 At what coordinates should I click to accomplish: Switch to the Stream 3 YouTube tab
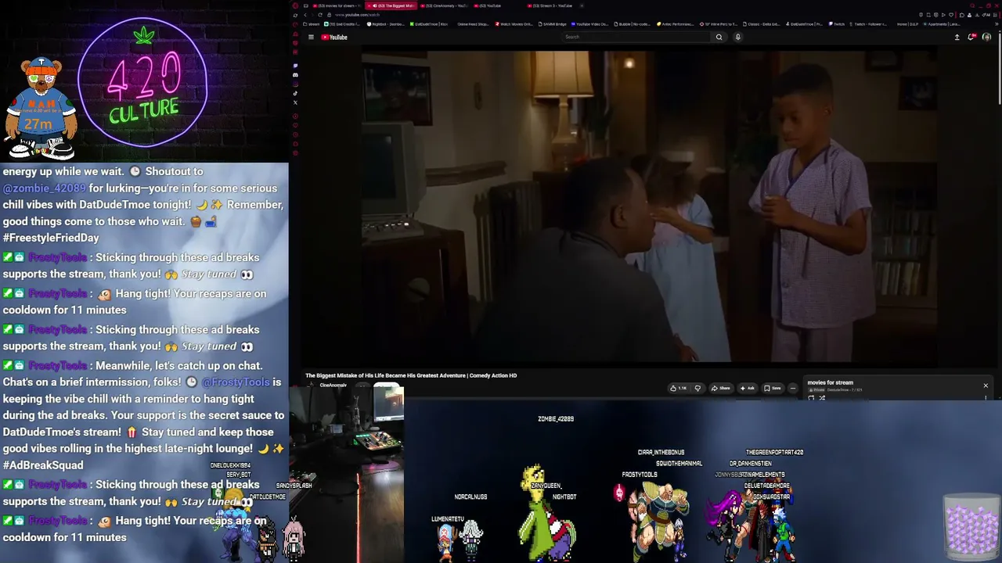click(x=551, y=5)
